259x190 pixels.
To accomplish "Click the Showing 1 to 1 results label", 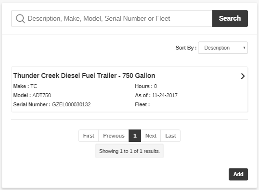I will click(129, 151).
